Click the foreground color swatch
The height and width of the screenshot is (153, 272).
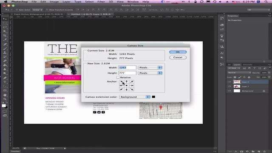[x=4, y=106]
